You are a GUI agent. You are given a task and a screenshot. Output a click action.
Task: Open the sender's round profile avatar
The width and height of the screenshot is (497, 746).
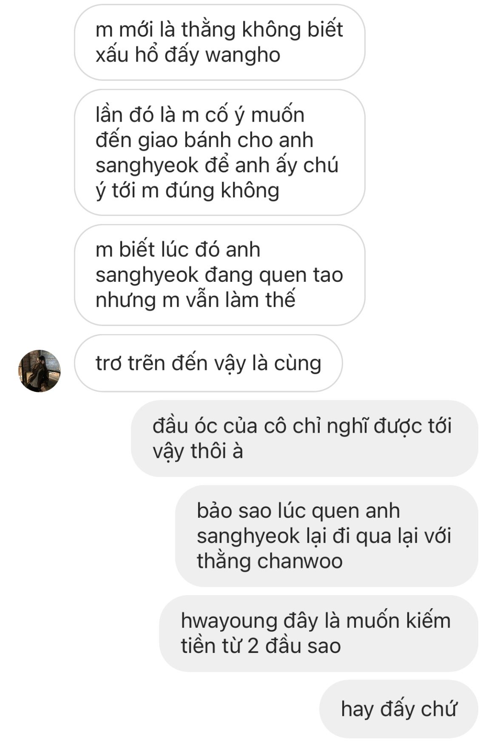[x=40, y=371]
